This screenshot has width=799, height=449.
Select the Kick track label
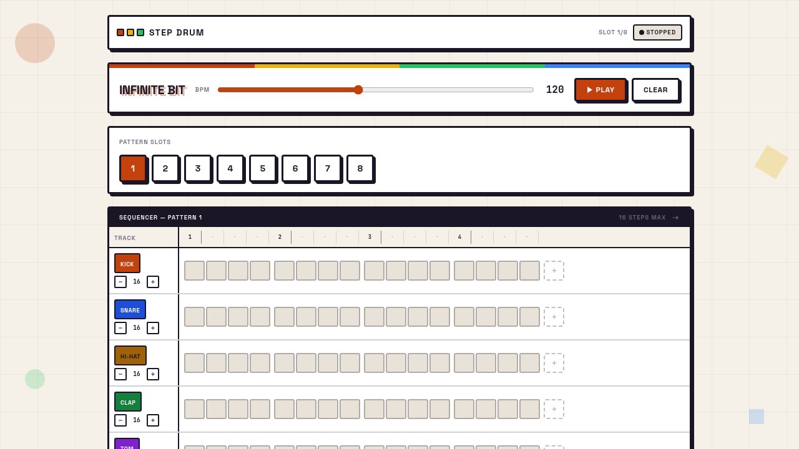point(127,263)
